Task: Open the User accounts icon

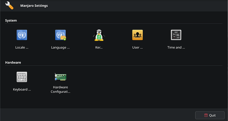Action: pyautogui.click(x=137, y=35)
